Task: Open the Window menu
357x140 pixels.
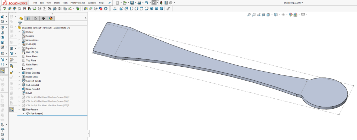Action: (92, 3)
